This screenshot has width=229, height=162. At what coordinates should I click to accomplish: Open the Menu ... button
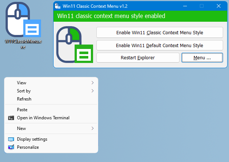pos(202,58)
